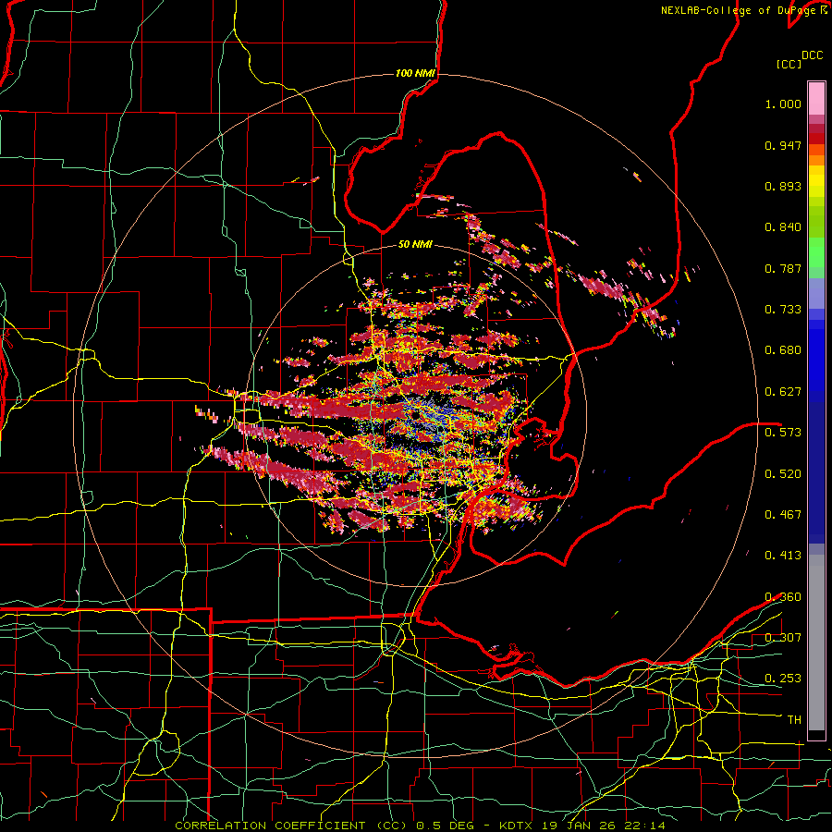Select the 0.520 scale value
This screenshot has height=832, width=832.
[783, 474]
